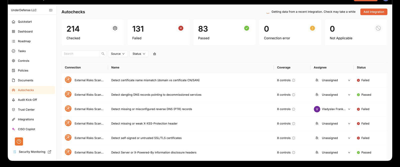
Task: Expand Vladyslav Frank assignee dropdown
Action: pyautogui.click(x=349, y=109)
